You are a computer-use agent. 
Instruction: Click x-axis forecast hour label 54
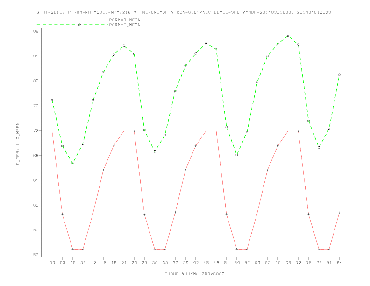click(x=237, y=263)
